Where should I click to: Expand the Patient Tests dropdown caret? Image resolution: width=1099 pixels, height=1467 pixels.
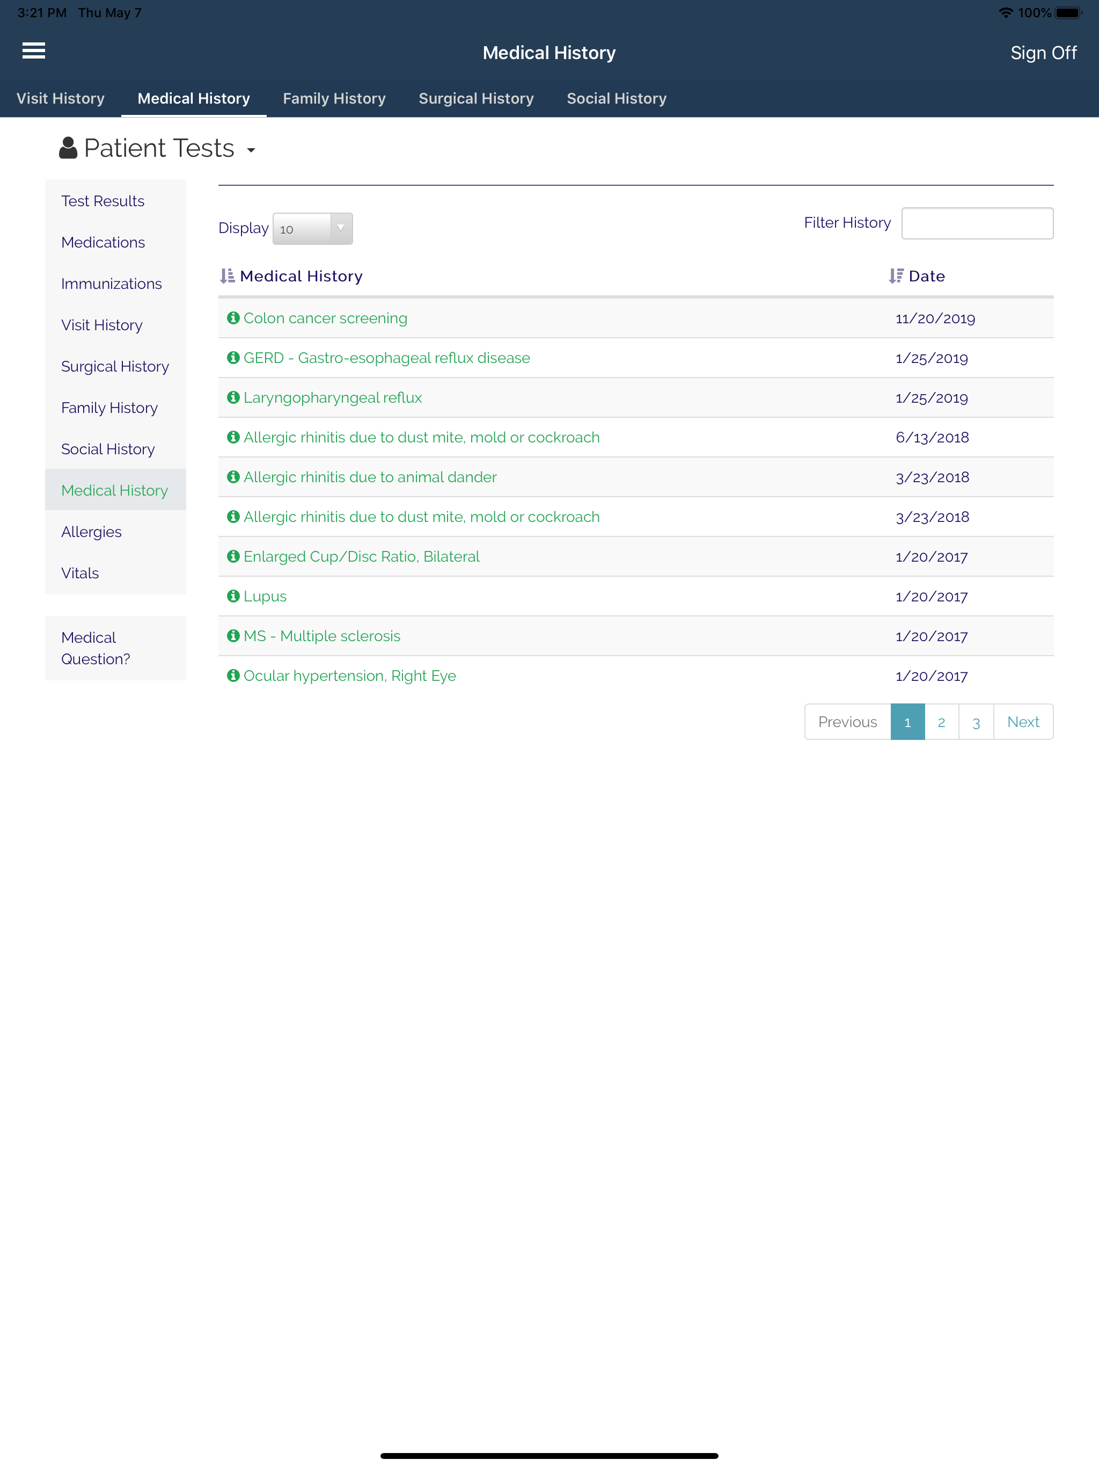[251, 150]
